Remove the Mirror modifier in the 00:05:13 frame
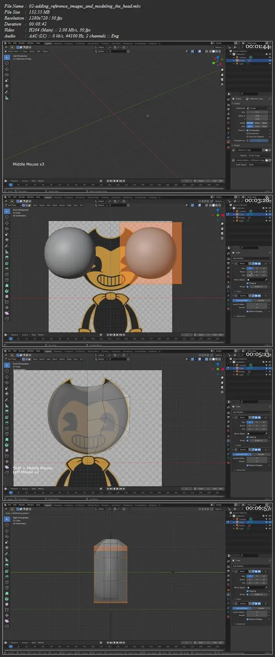This screenshot has height=657, width=275. pos(266,418)
